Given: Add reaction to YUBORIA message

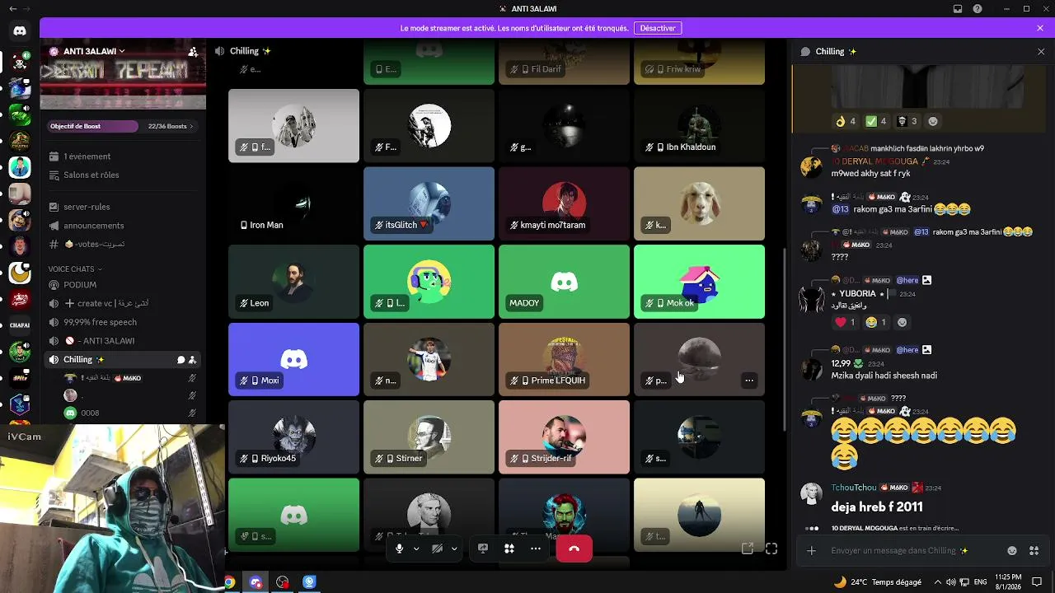Looking at the screenshot, I should click(x=902, y=322).
